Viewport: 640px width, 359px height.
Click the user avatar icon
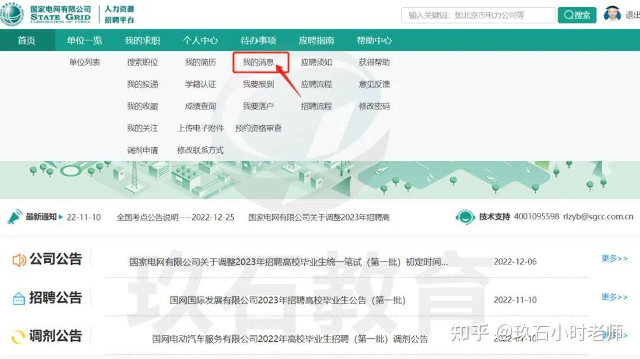coord(612,14)
